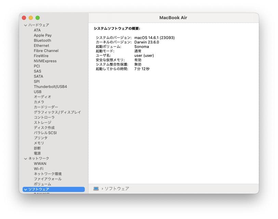This screenshot has width=278, height=219.
Task: Minimize the MacBook Air window
Action: 31,17
